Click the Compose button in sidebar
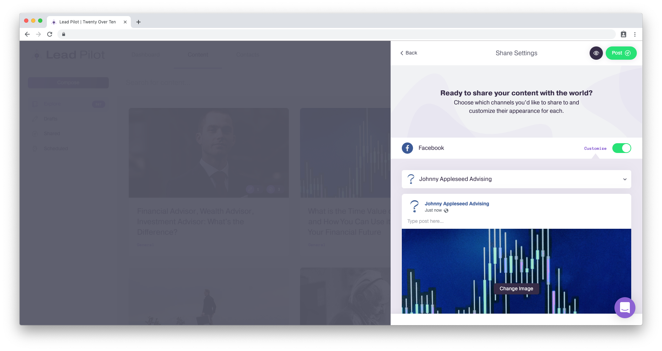 point(68,83)
